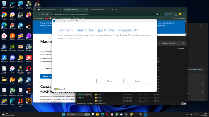Image resolution: width=209 pixels, height=117 pixels.
Task: Bookmark this page with the star icon
Action: pos(161,14)
